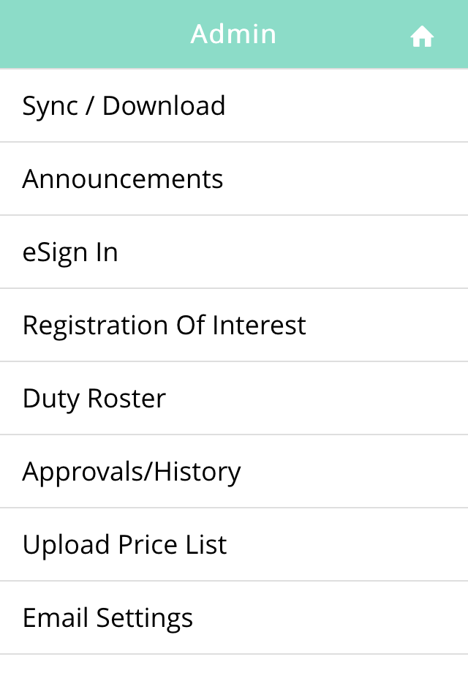468x673 pixels.
Task: Select Announcements from the Admin list
Action: click(x=123, y=179)
